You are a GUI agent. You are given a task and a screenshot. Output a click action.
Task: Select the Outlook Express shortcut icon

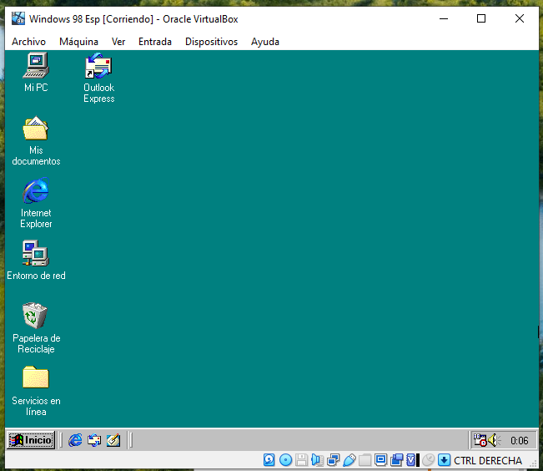pos(98,66)
